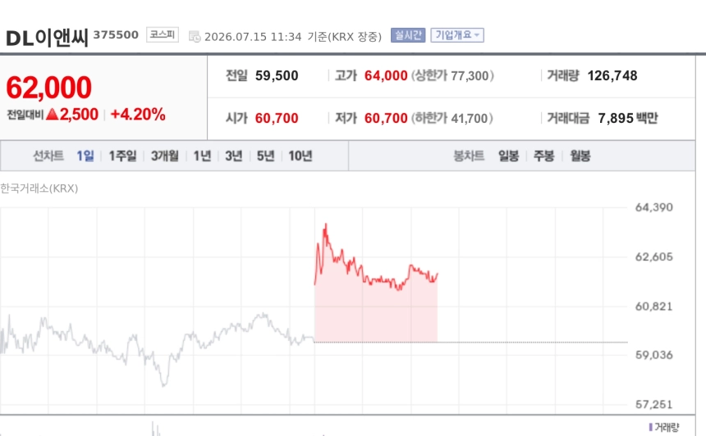Click the calendar icon beside the date
706x436 pixels.
(194, 36)
